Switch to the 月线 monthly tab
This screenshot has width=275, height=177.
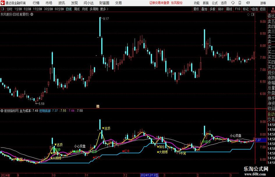click(x=85, y=9)
